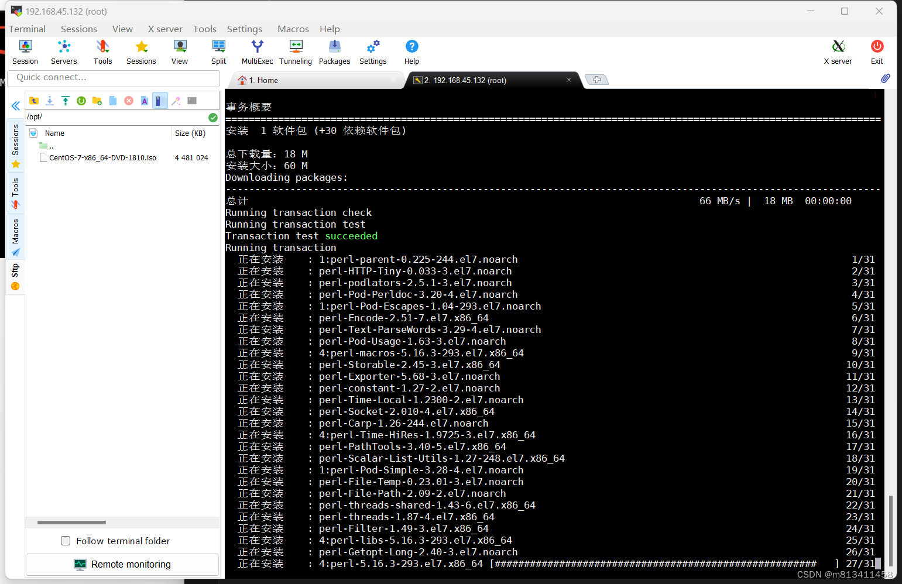Open the Sessions menu in the menu bar

tap(79, 29)
